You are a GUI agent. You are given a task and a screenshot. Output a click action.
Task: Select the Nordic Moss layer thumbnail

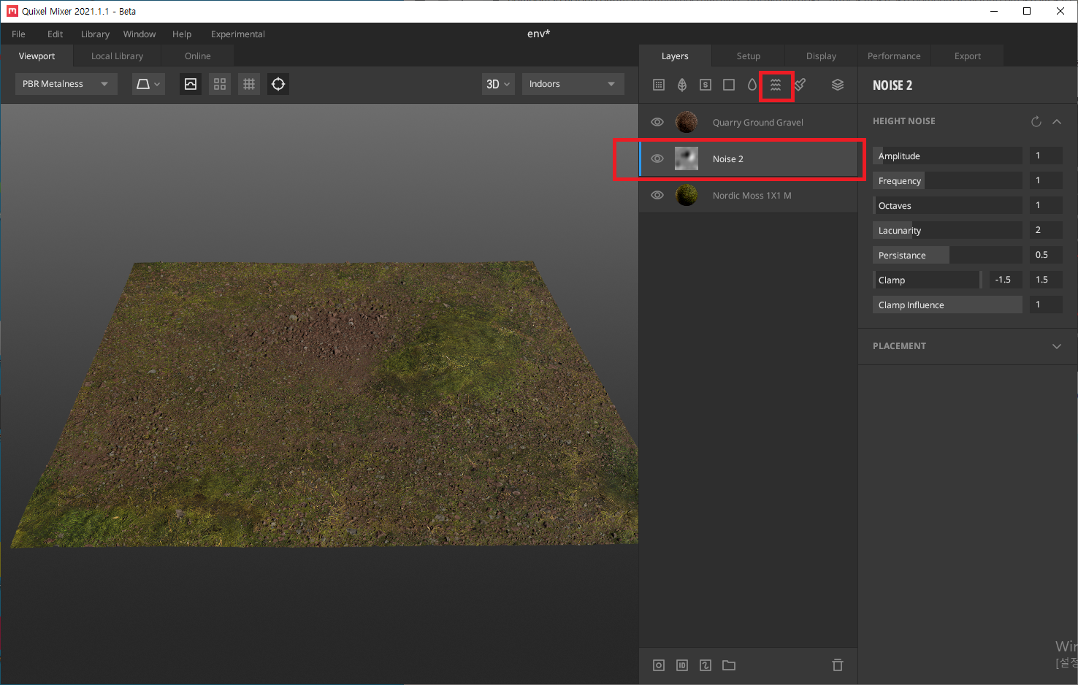(x=687, y=195)
